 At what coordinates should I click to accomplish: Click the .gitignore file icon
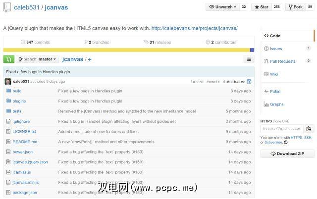tap(8, 121)
